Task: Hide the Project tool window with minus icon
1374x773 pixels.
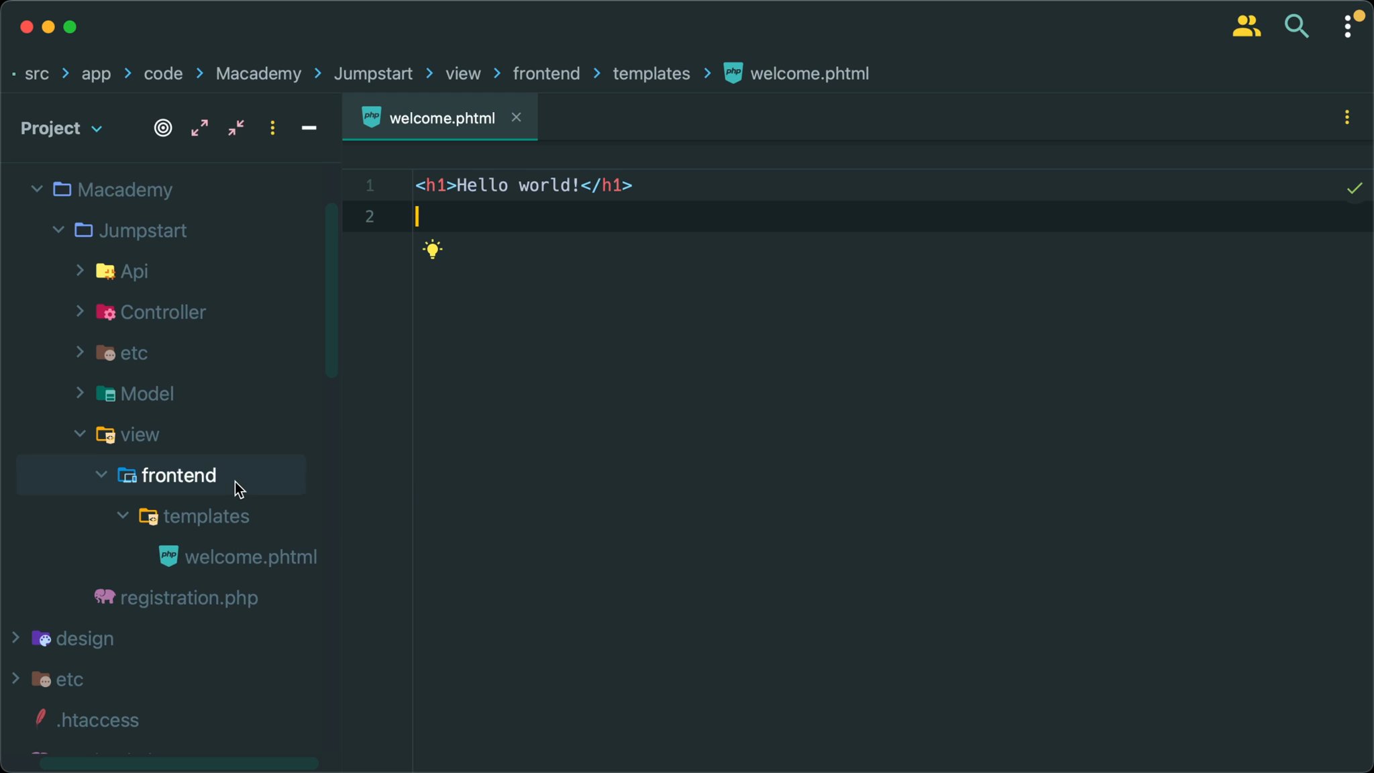Action: tap(309, 127)
